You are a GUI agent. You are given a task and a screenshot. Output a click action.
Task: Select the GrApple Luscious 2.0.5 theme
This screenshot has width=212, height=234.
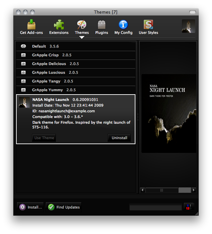pos(76,72)
